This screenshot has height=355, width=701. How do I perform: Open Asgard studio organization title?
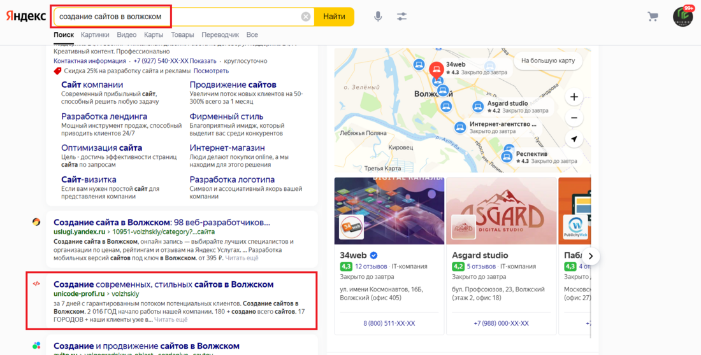click(480, 255)
